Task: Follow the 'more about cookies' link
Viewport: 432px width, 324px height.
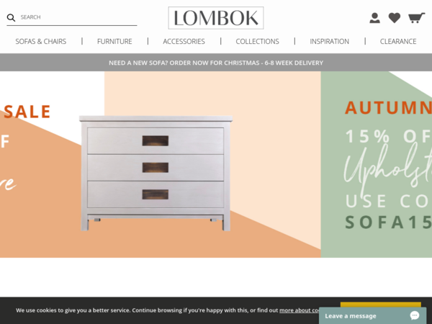Action: tap(300, 310)
